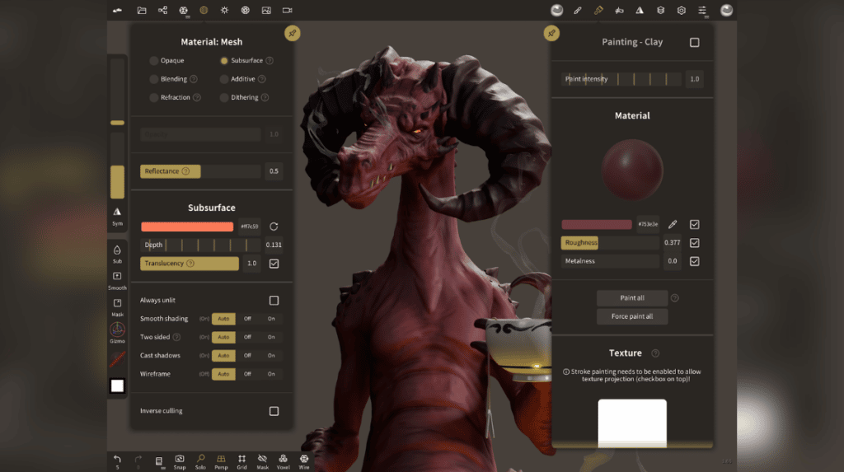Pin the Material Mesh panel

[293, 34]
